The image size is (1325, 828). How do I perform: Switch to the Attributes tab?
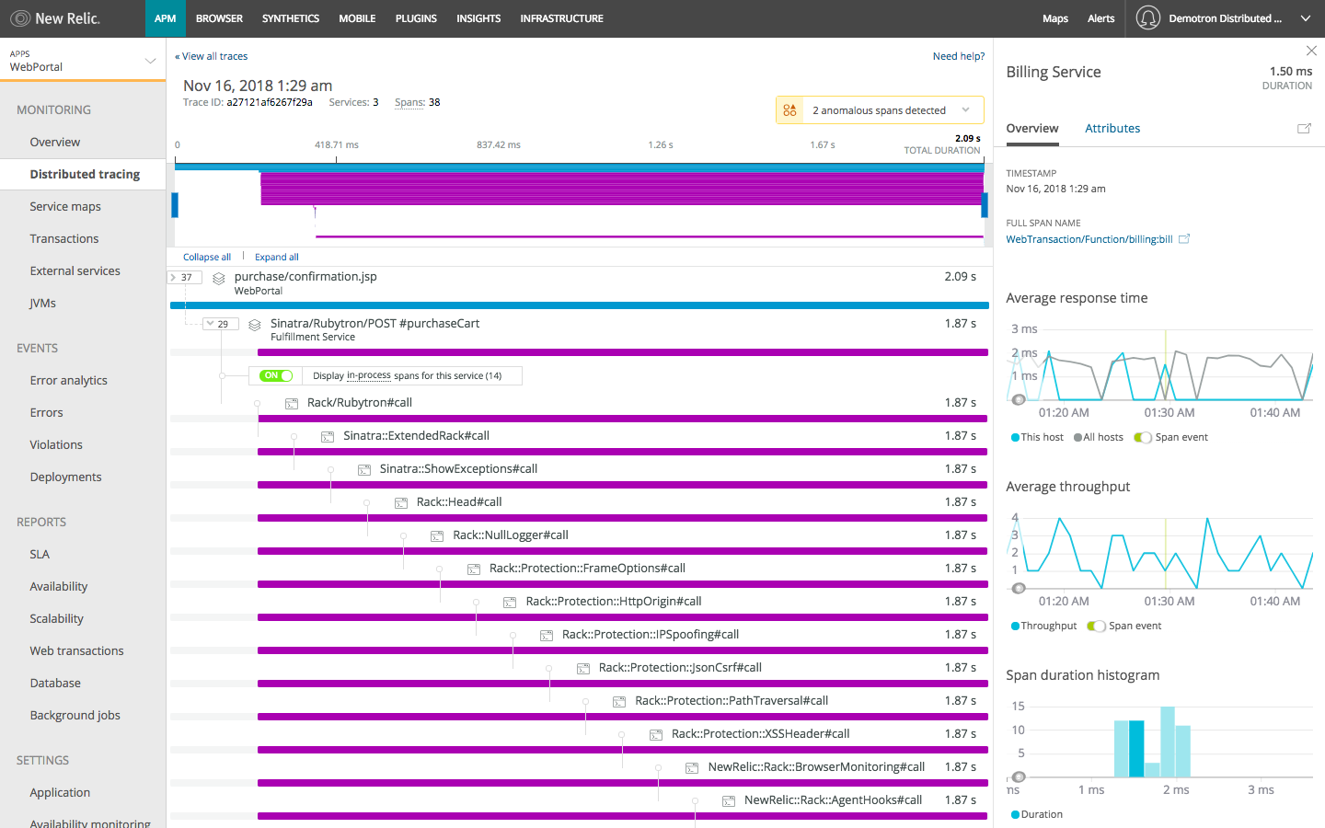coord(1112,129)
